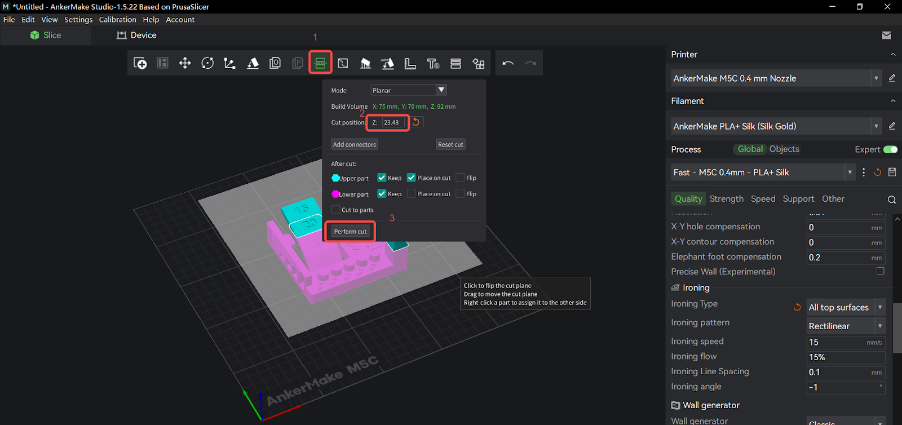Reset process preset changes orange arrow
Viewport: 902px width, 425px height.
(x=877, y=172)
